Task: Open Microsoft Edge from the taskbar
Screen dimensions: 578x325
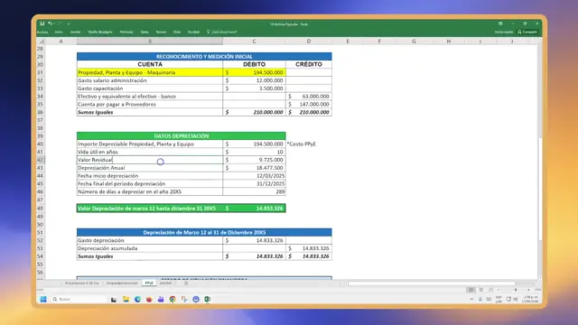Action: point(137,299)
